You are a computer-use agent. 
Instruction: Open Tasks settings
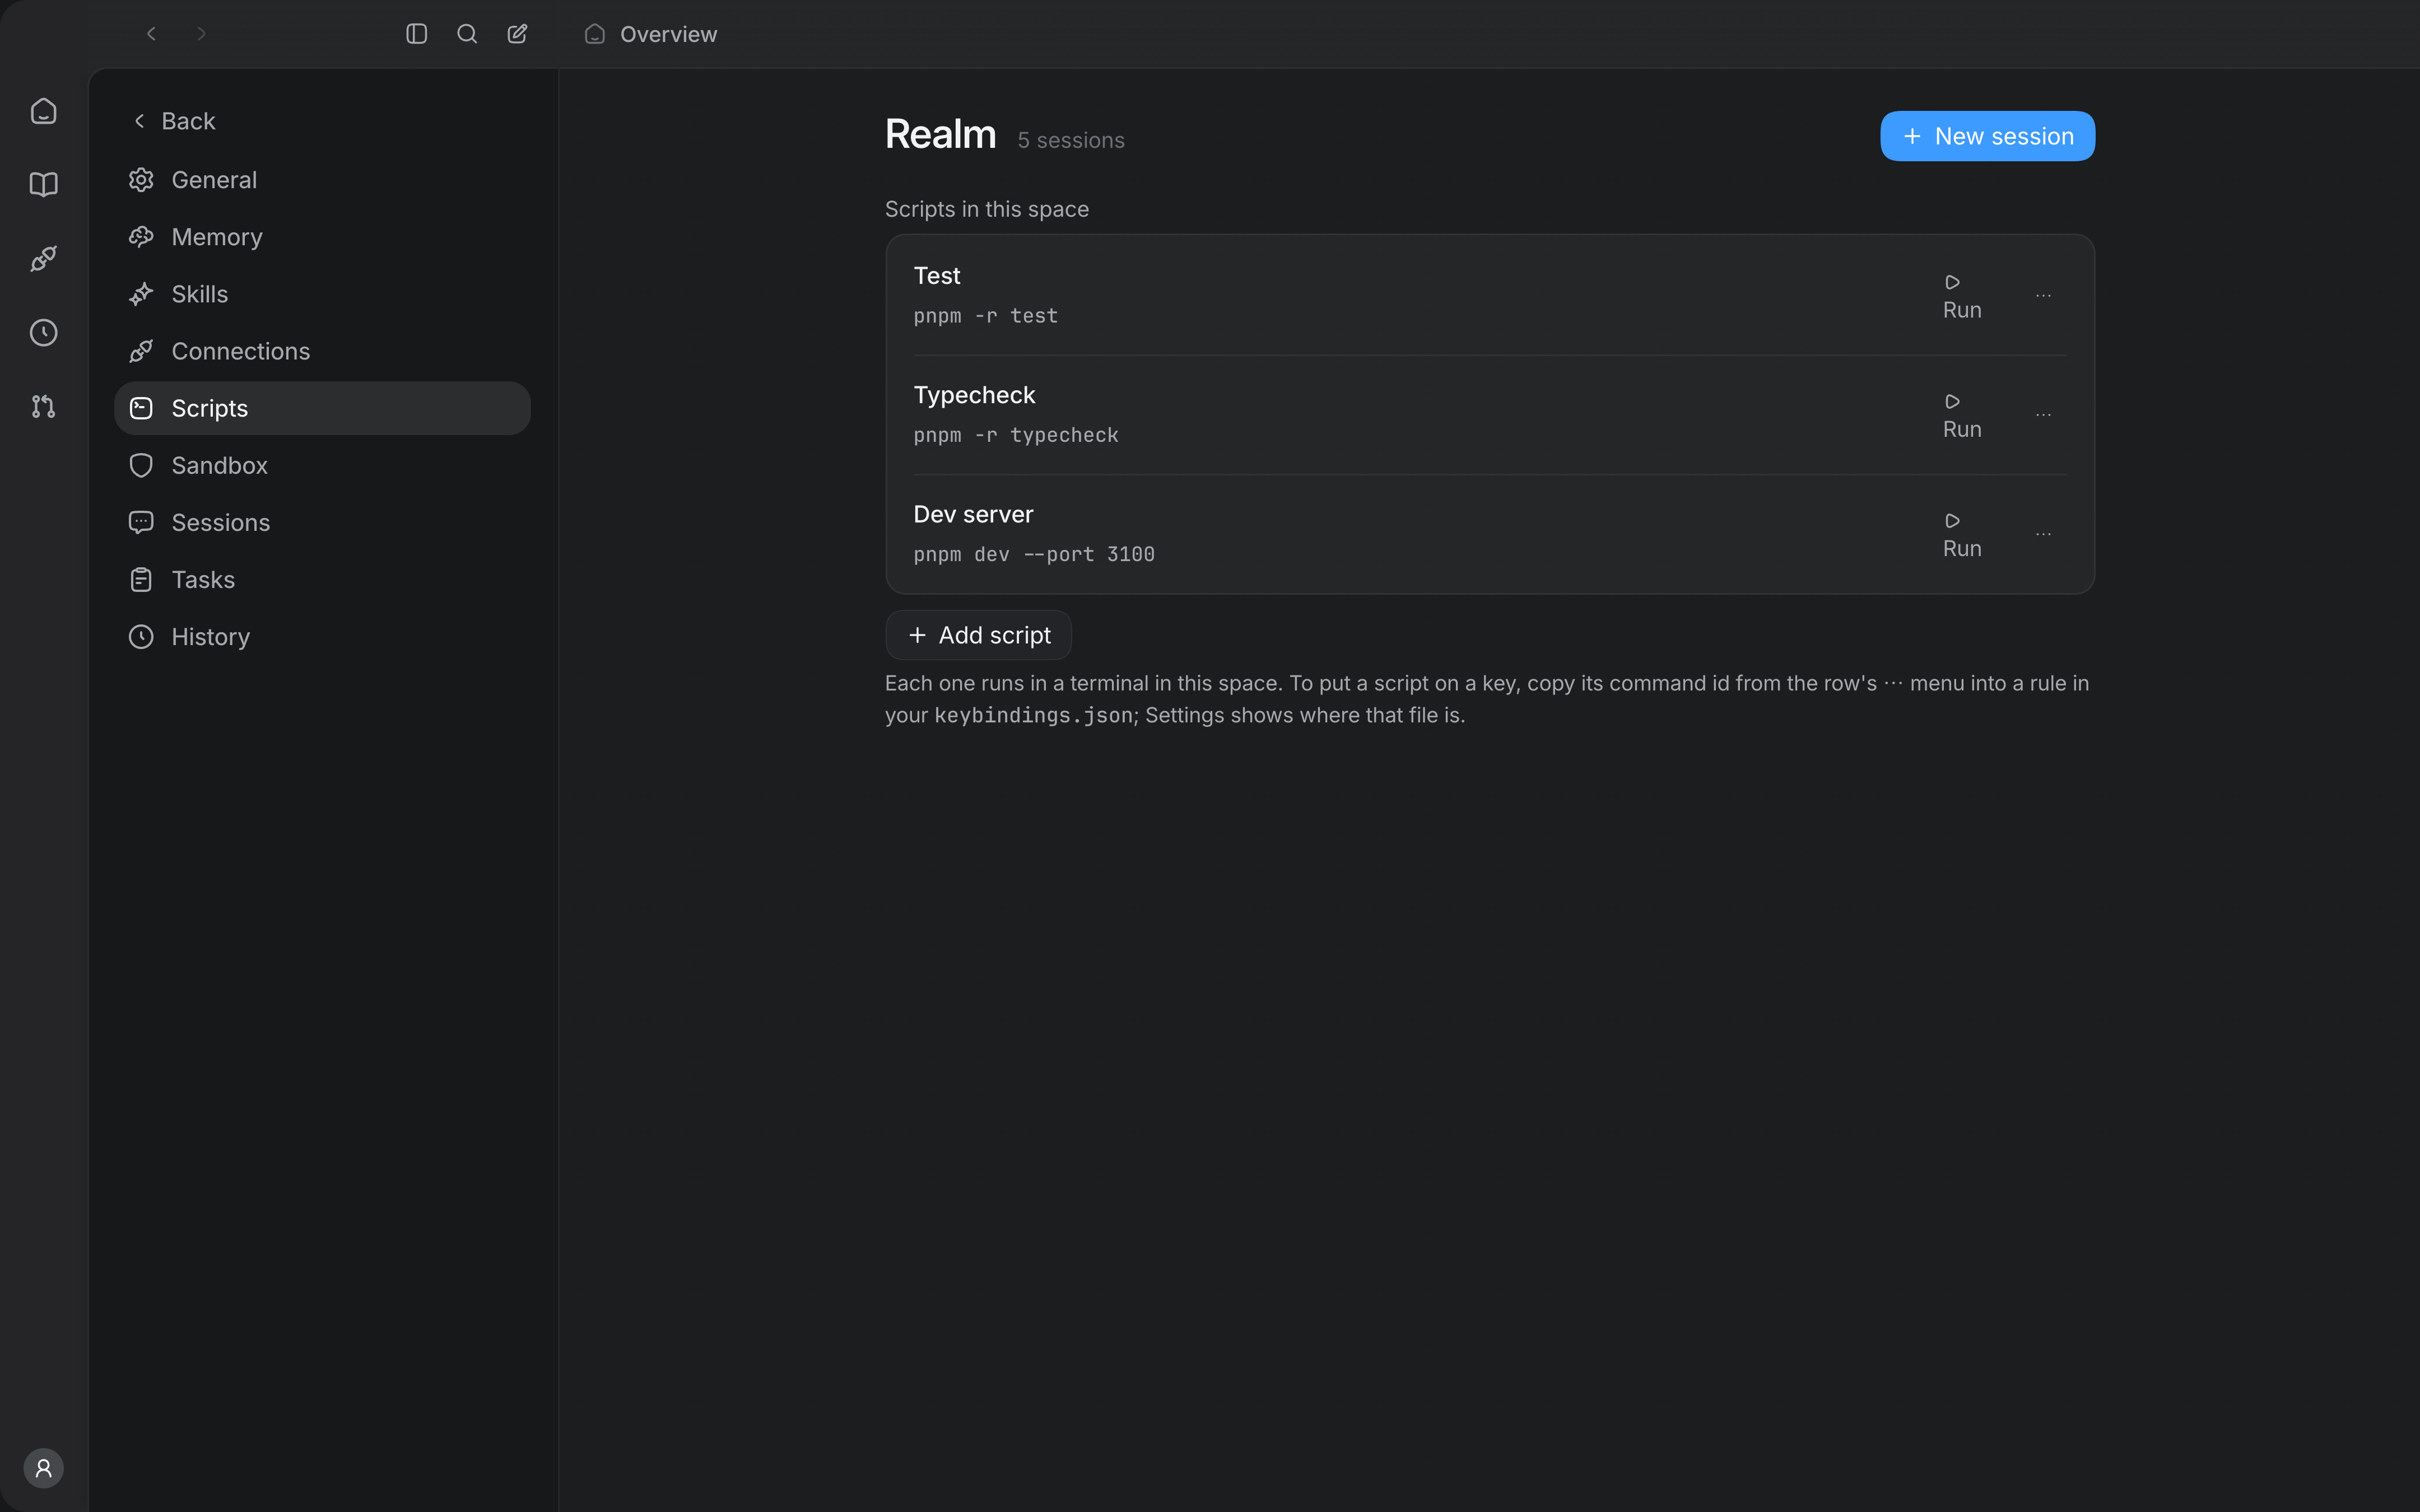322,579
